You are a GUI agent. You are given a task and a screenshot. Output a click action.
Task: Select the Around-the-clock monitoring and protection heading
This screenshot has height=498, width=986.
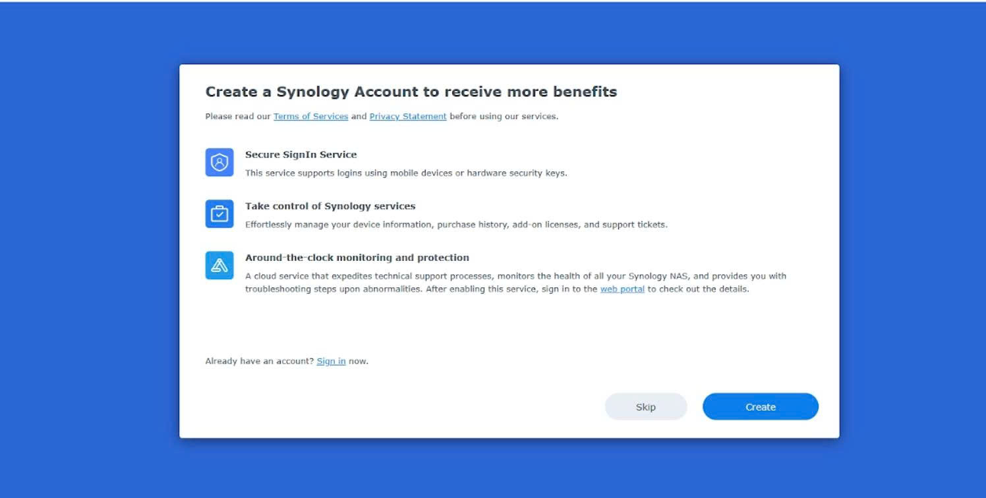357,258
